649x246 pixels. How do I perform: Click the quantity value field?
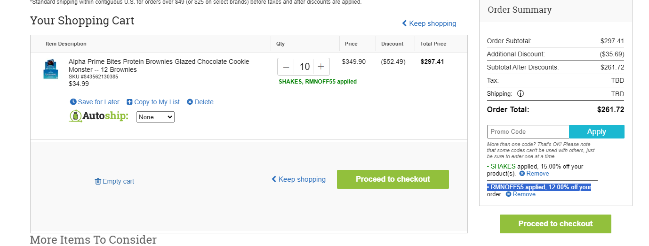click(x=304, y=67)
